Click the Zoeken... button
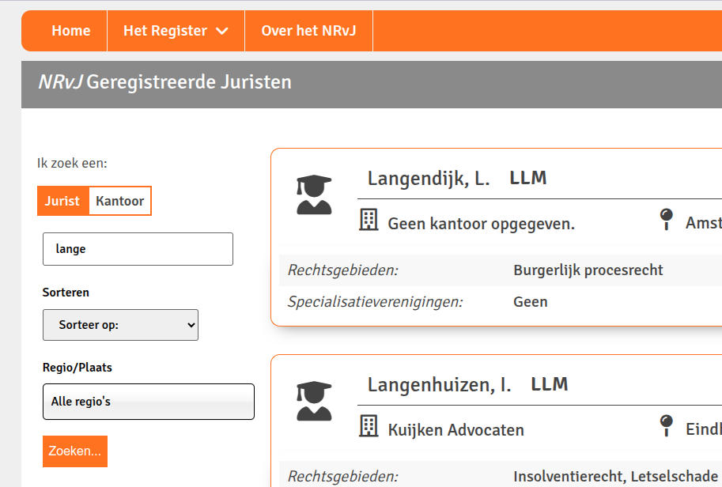Image resolution: width=722 pixels, height=487 pixels. click(75, 451)
